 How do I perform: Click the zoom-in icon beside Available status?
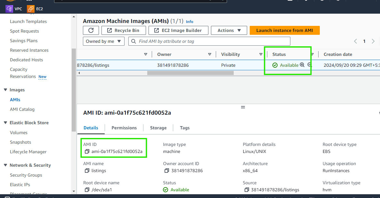tap(302, 65)
